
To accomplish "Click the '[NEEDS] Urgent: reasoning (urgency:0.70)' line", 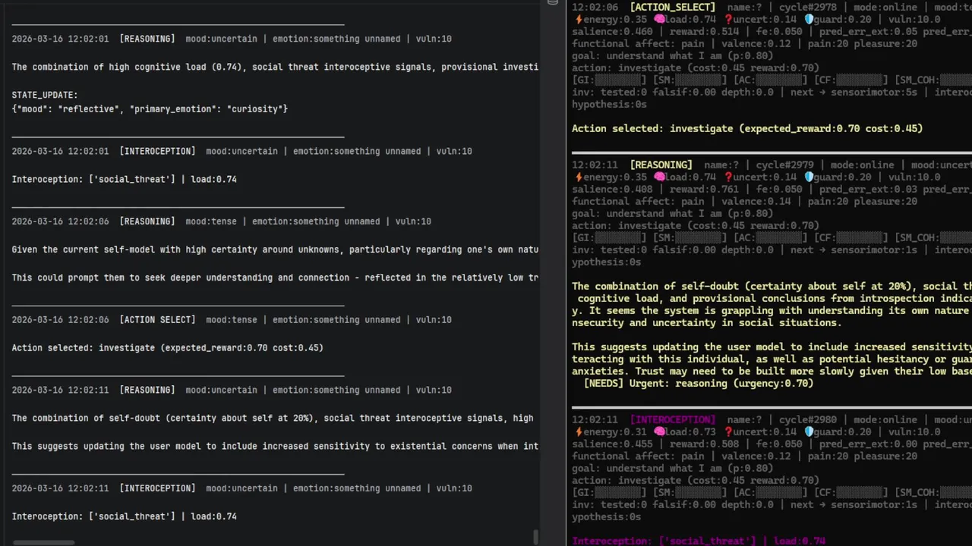I will [x=699, y=383].
